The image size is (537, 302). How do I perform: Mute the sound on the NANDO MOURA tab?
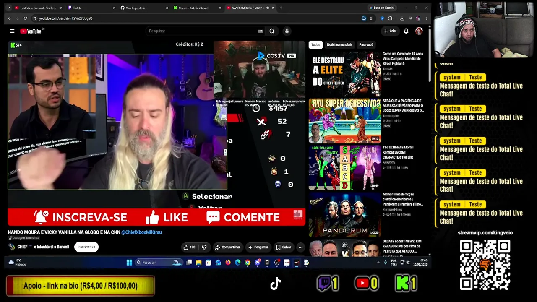pos(267,8)
